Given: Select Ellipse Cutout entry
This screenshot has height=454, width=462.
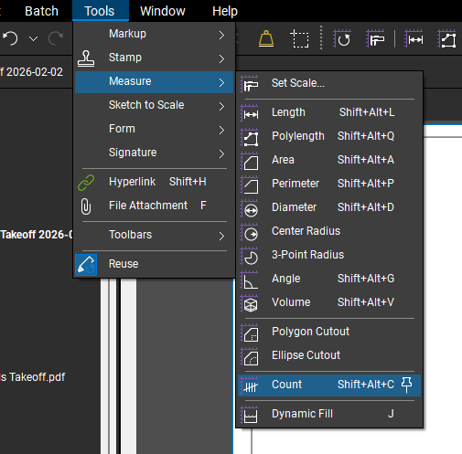Looking at the screenshot, I should point(329,355).
